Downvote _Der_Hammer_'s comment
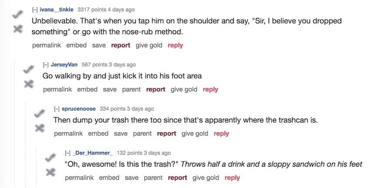This screenshot has height=188, width=370. (x=50, y=172)
